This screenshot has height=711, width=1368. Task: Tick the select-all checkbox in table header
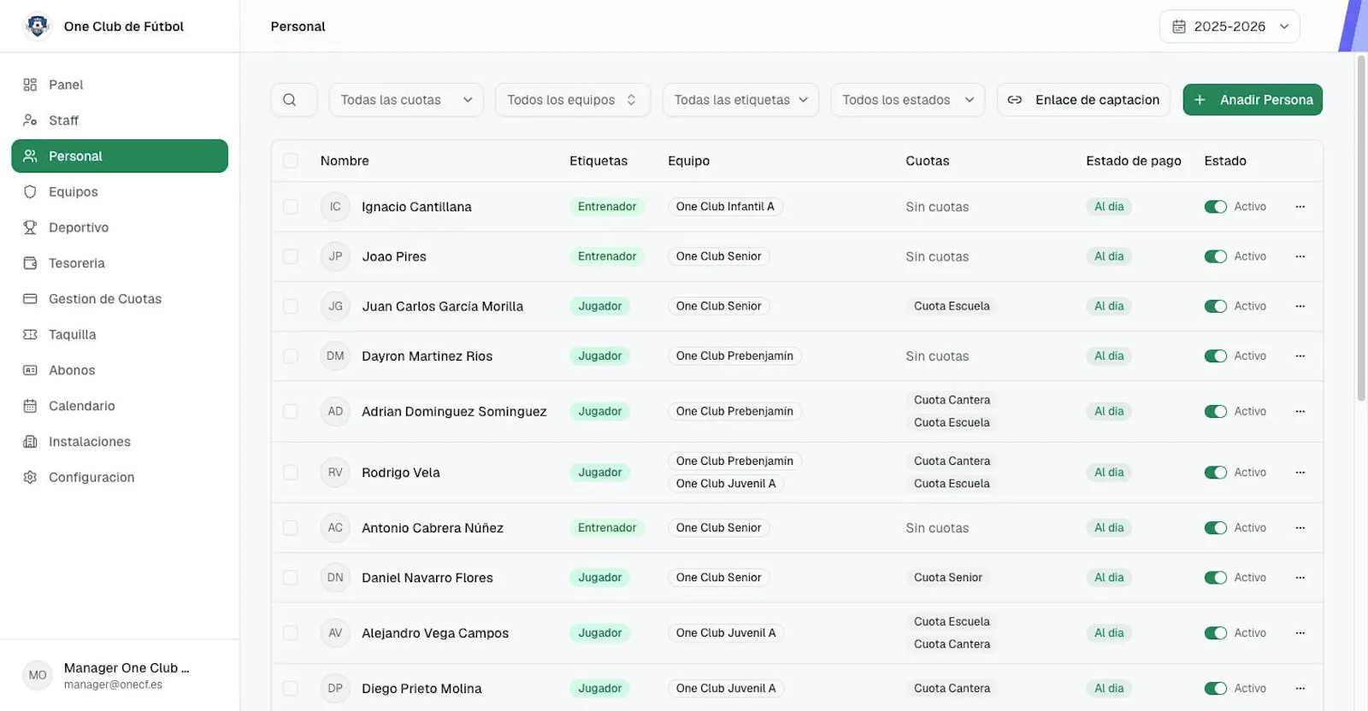(x=291, y=161)
